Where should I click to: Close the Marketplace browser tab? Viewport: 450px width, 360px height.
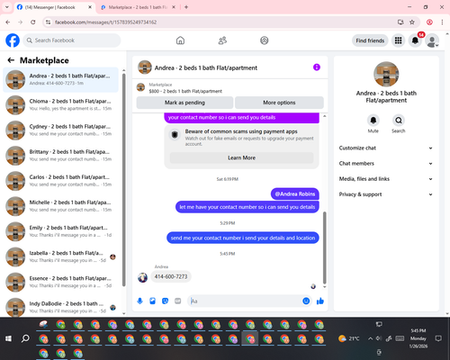click(x=174, y=7)
